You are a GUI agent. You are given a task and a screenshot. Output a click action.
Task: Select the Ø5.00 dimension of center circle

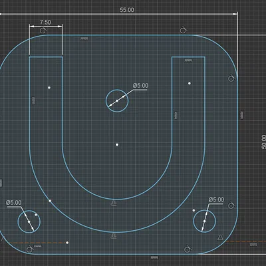[x=140, y=86]
